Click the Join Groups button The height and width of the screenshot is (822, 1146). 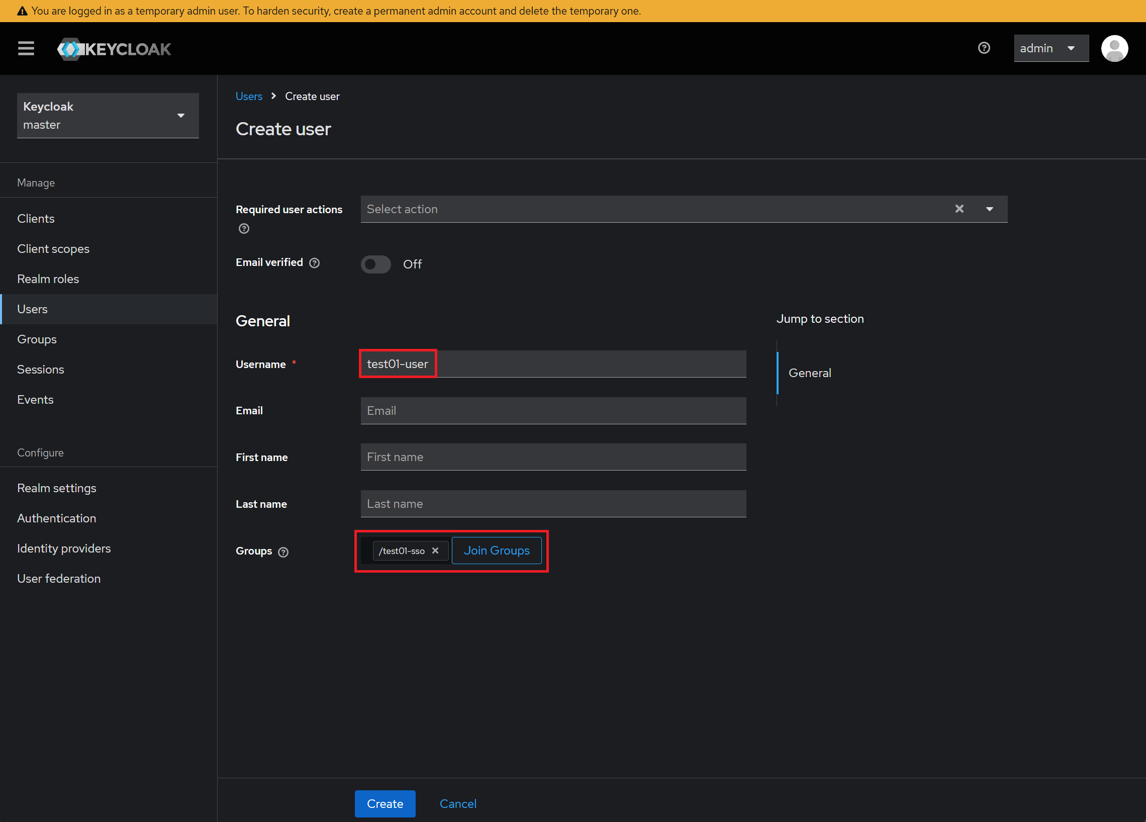496,551
